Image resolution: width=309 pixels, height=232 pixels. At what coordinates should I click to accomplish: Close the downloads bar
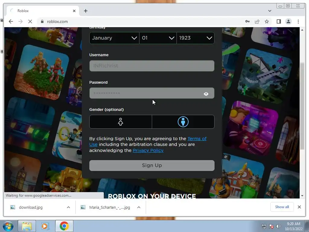coord(299,207)
